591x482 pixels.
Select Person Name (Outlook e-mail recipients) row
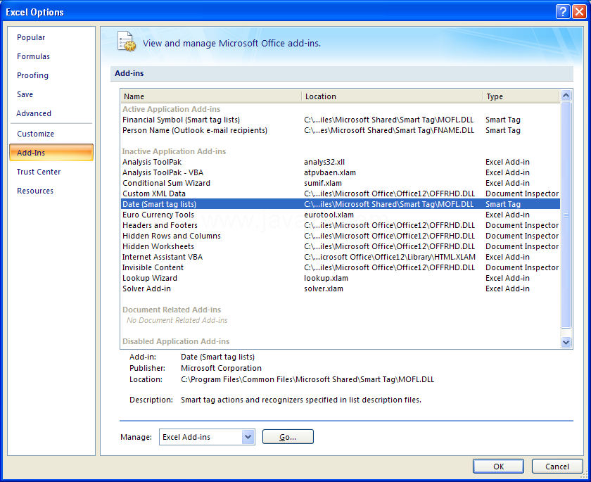pos(341,130)
